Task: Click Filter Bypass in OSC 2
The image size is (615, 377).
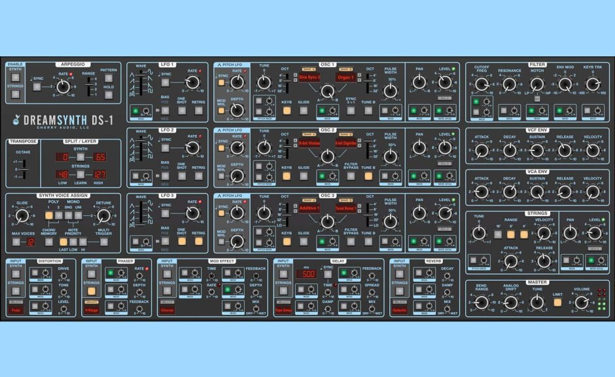Action: [351, 175]
